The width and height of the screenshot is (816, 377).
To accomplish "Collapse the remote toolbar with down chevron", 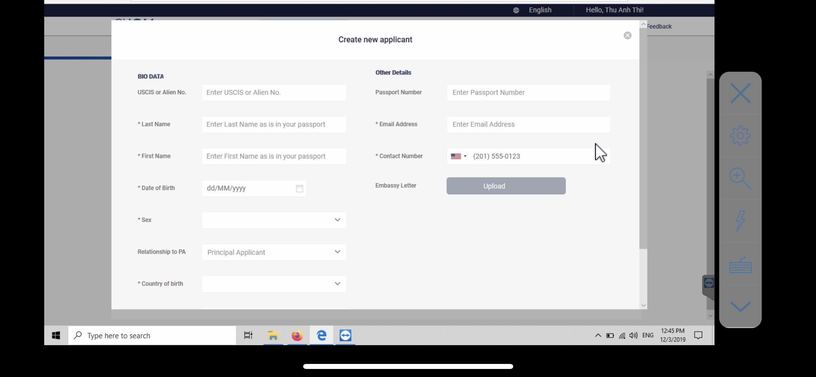I will pos(740,306).
